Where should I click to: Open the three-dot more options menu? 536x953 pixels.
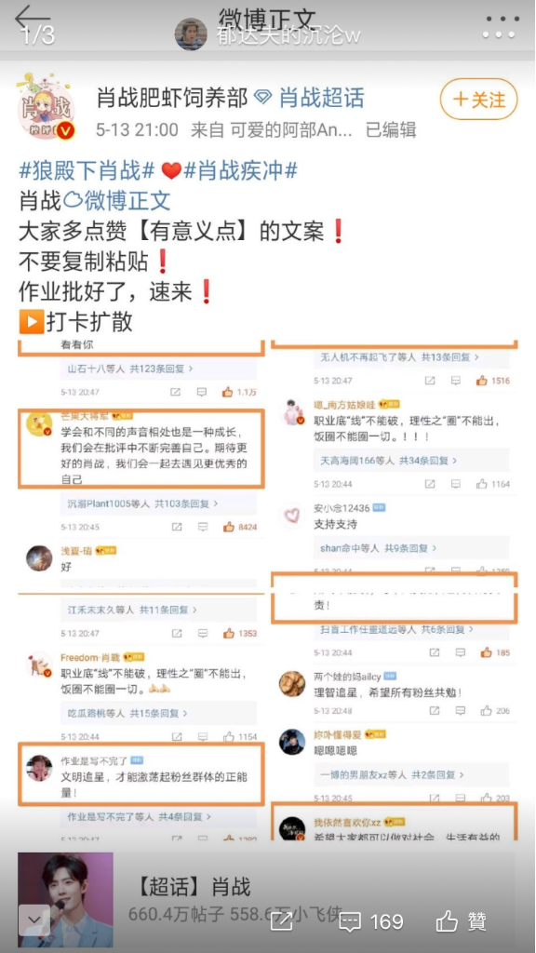pyautogui.click(x=501, y=26)
